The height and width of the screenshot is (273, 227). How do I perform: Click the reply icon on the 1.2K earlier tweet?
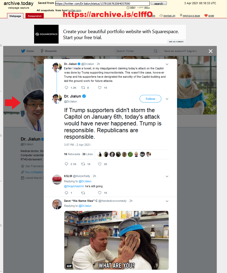(x=66, y=88)
